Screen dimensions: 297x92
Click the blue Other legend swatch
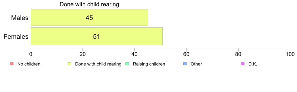point(185,64)
